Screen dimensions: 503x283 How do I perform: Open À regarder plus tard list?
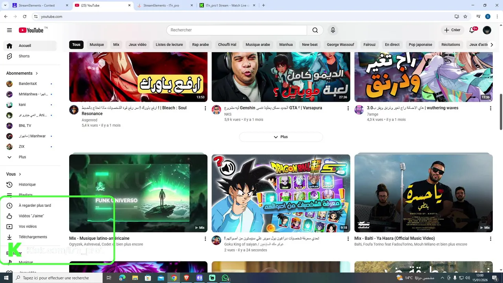(30, 206)
